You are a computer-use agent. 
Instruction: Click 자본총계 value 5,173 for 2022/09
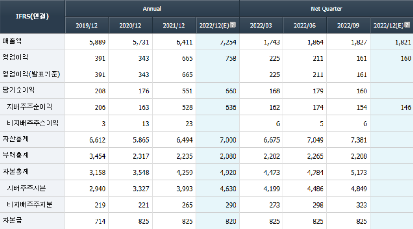[x=359, y=173]
